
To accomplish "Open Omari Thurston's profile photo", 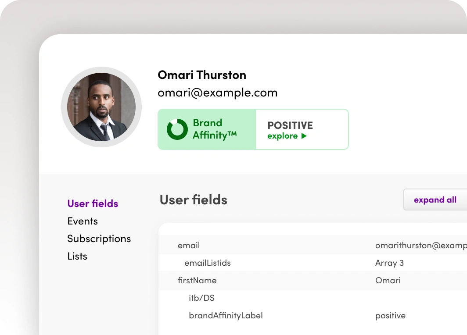I will tap(101, 107).
